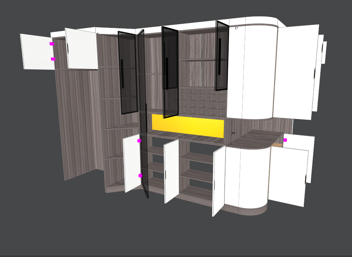Select the rightmost smoked glass door
This screenshot has width=352, height=257.
click(x=222, y=56)
